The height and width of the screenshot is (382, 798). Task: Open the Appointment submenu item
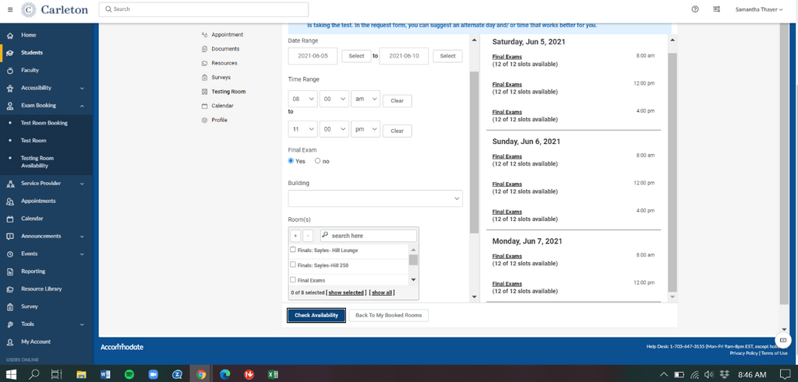tap(227, 35)
